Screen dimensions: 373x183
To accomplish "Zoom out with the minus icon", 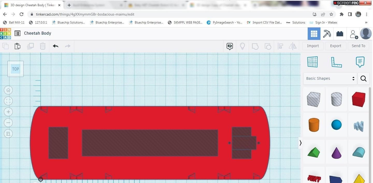I will point(8,123).
